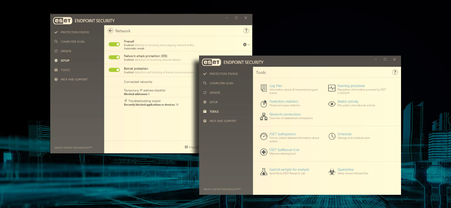Launch ESET SysInspector link
The height and width of the screenshot is (208, 451).
coord(283,134)
